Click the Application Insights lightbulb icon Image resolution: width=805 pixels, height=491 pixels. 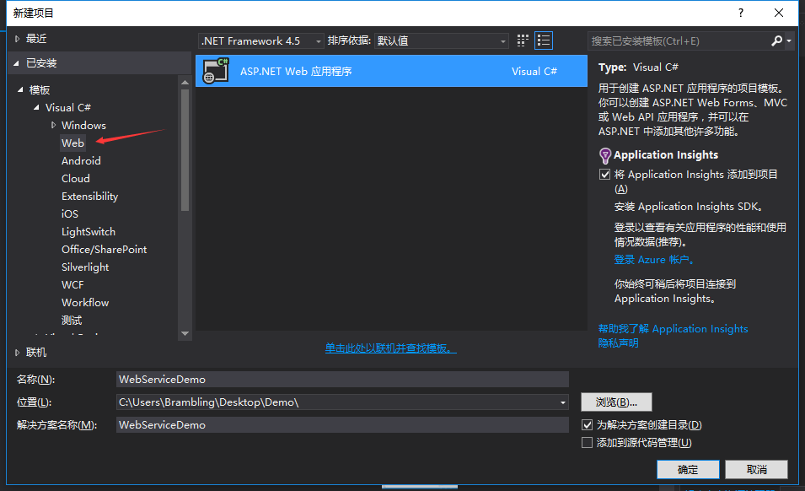click(604, 155)
